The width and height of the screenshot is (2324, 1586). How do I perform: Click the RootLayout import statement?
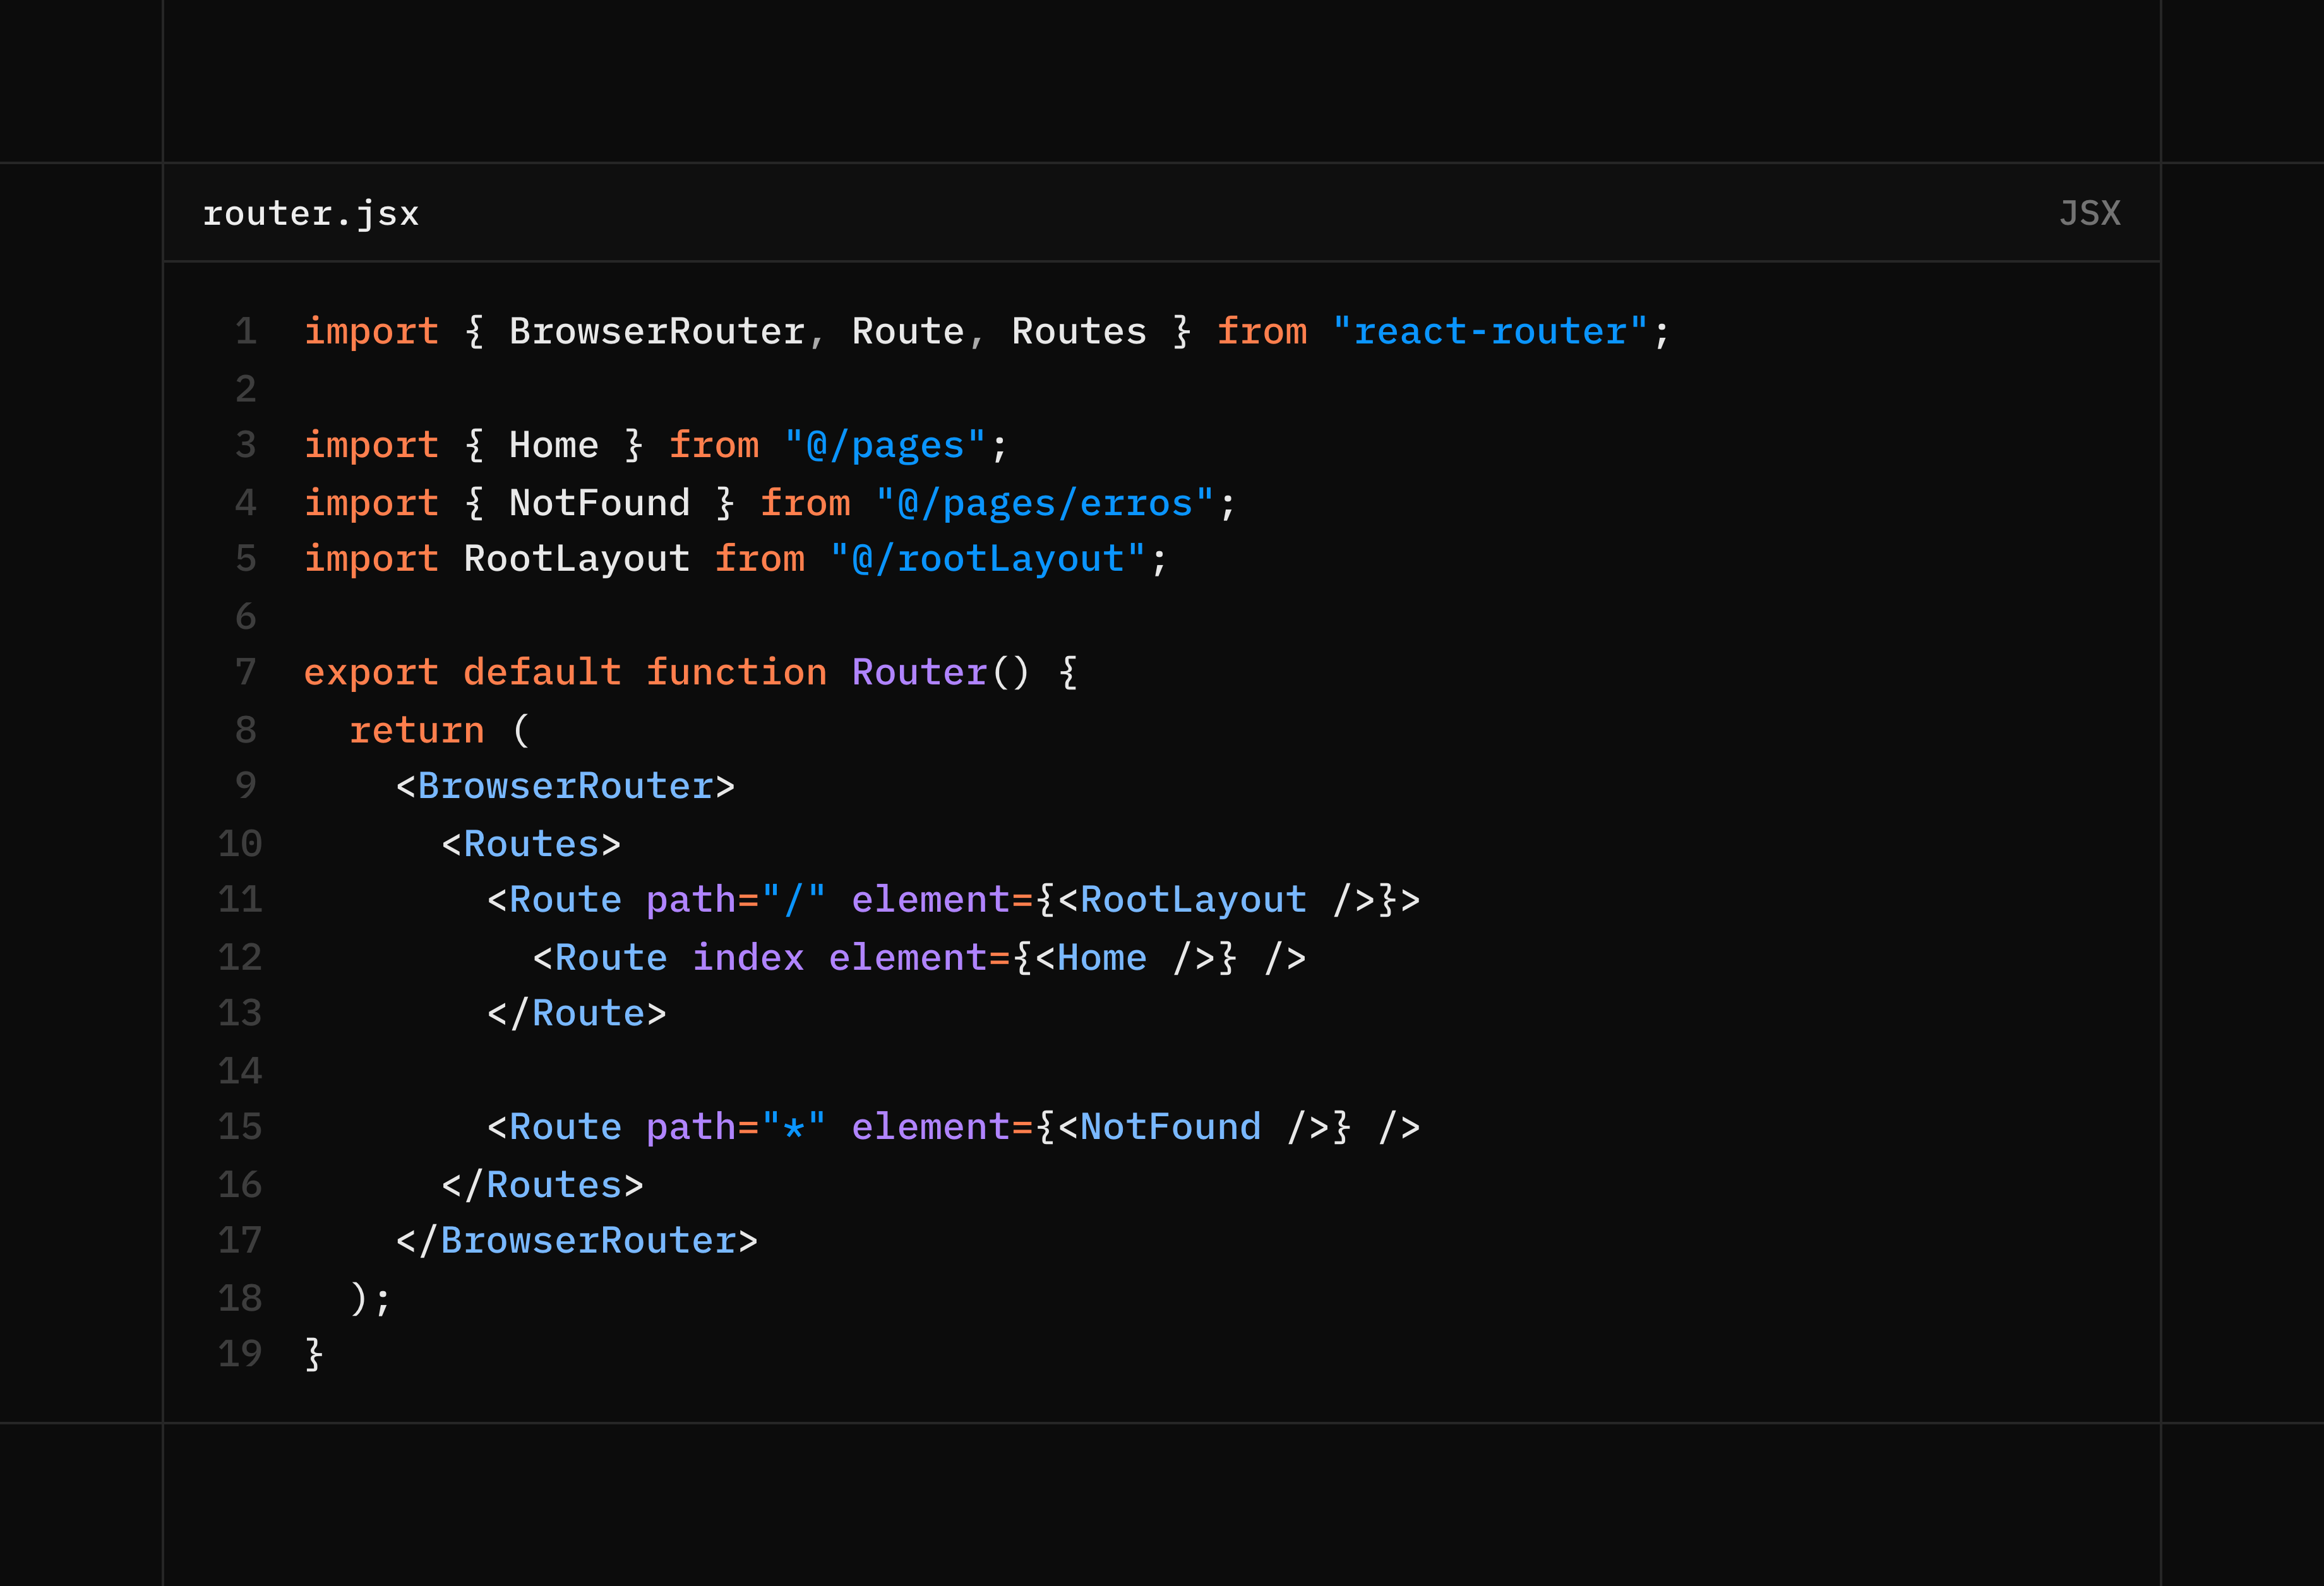pyautogui.click(x=576, y=558)
